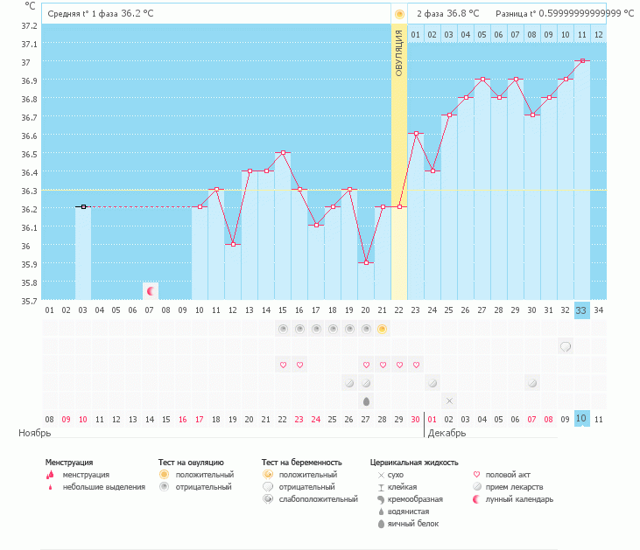Click the positive ovulation test icon on cycle day 21

coord(383,329)
